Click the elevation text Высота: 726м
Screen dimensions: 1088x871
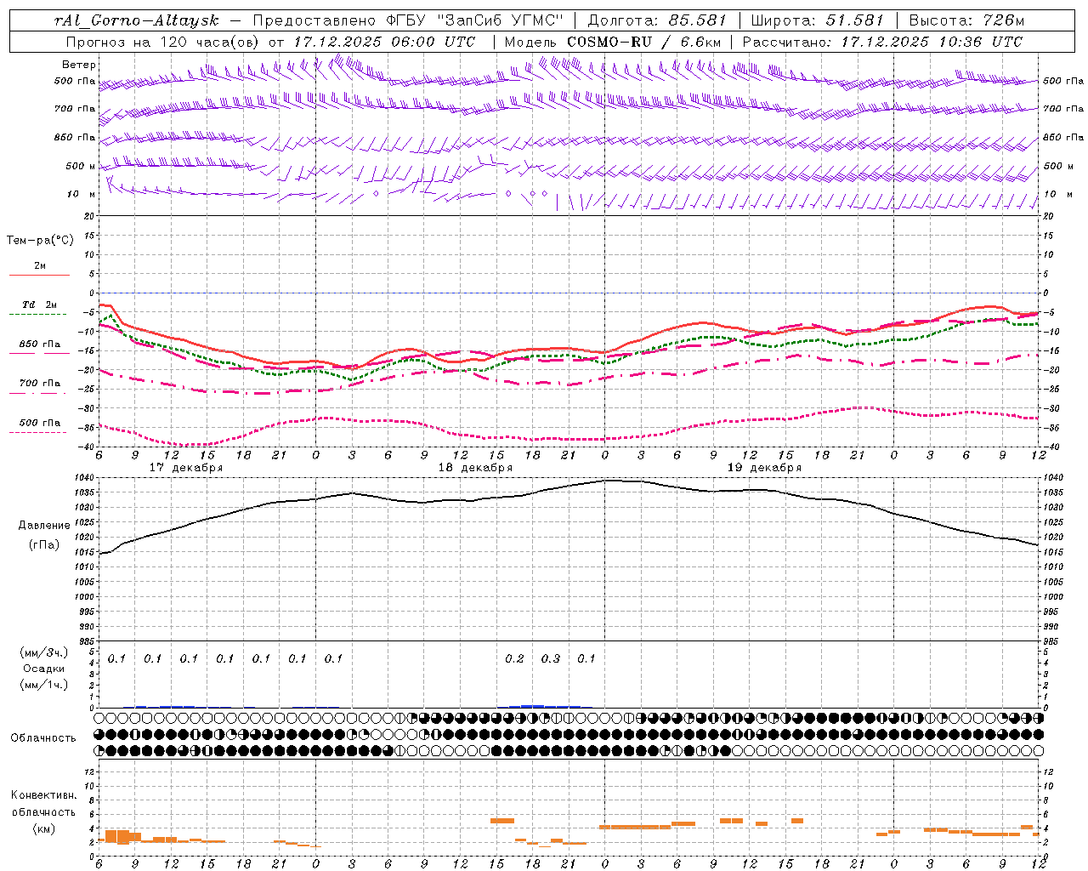966,20
